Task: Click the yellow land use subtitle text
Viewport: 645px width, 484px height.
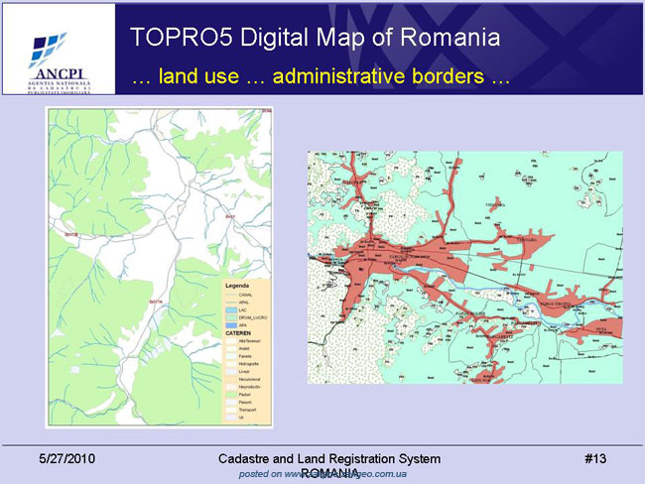Action: pos(321,76)
